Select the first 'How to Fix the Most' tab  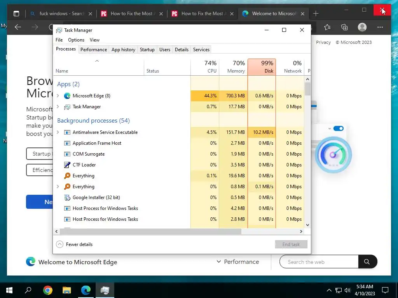tap(131, 14)
